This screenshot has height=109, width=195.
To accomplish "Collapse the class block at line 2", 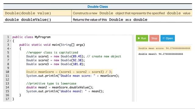I will click(x=10, y=41).
